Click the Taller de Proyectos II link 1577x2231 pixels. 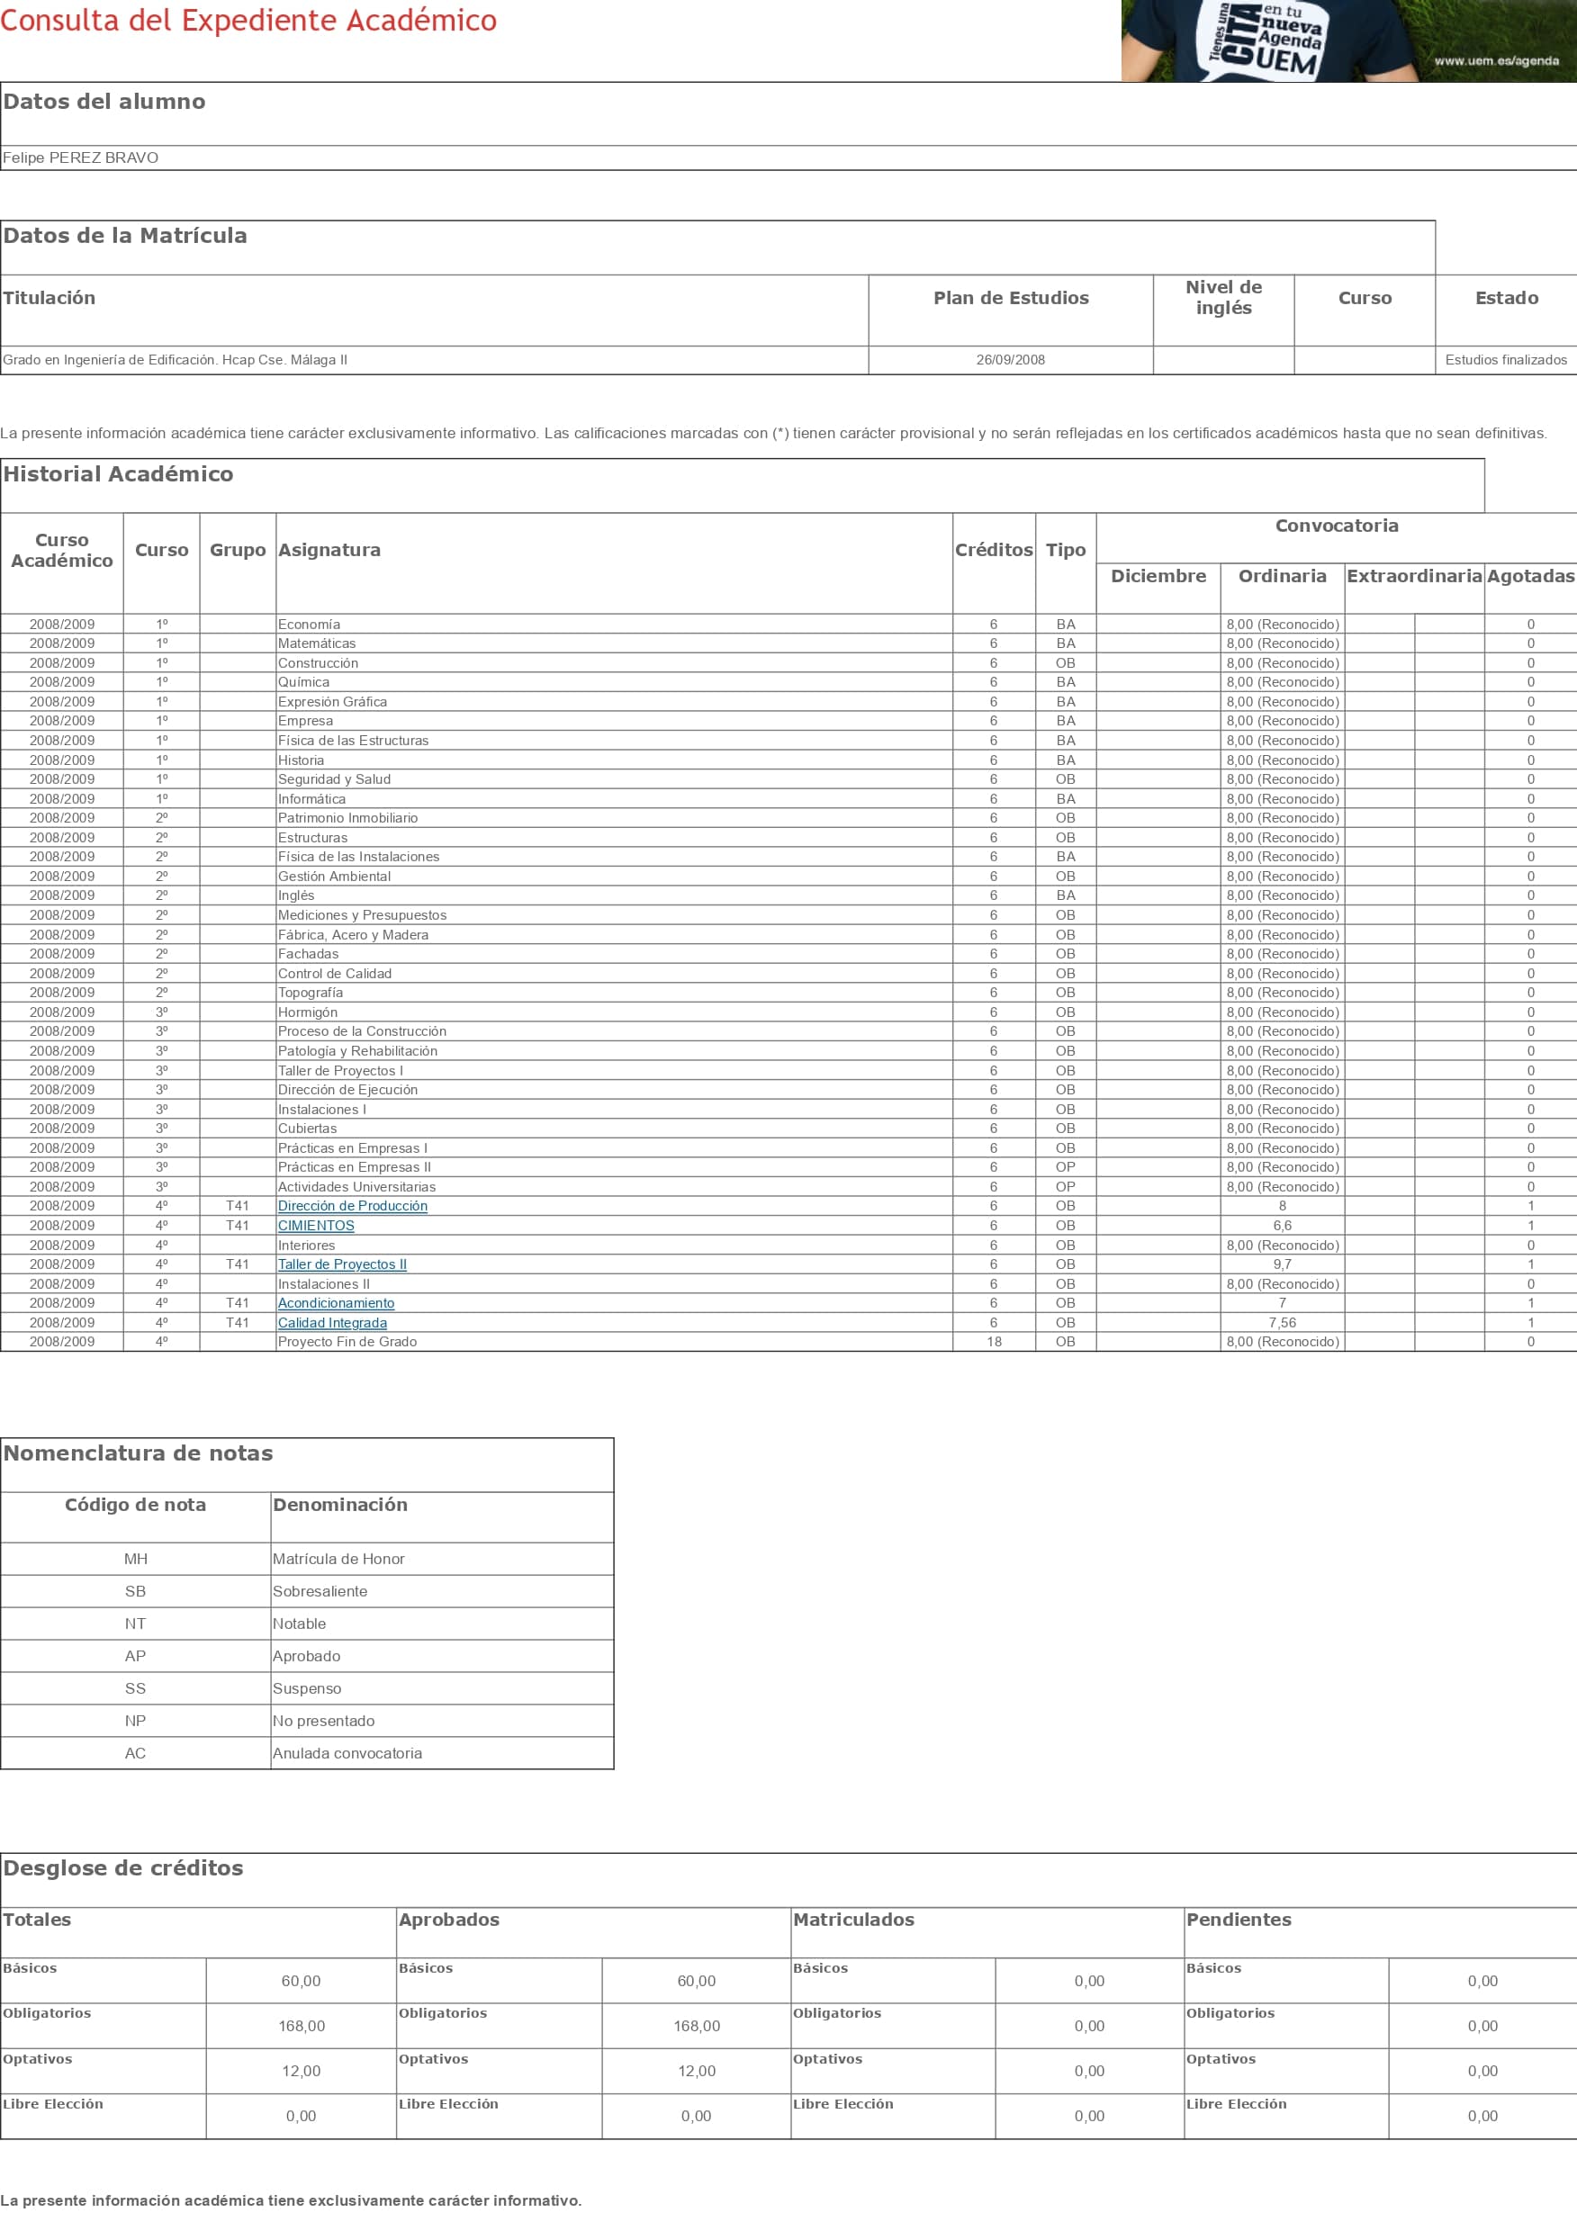point(342,1264)
